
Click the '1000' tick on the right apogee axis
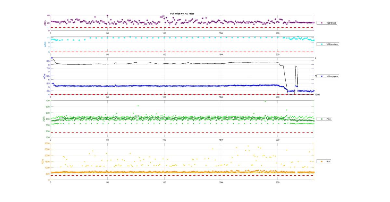pos(318,95)
